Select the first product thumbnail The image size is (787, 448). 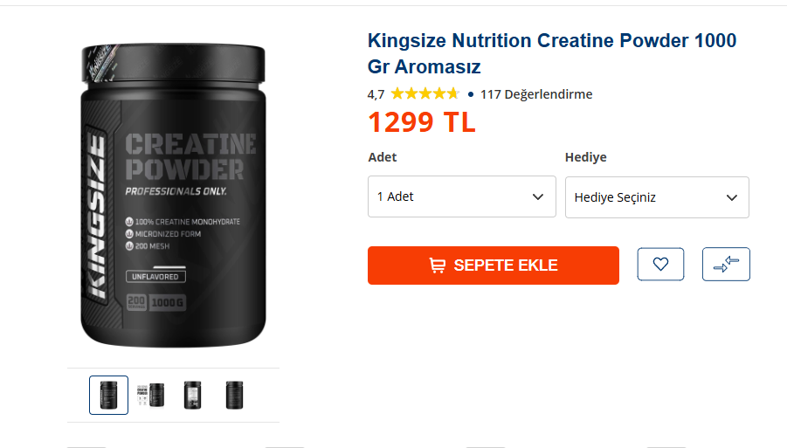click(109, 396)
